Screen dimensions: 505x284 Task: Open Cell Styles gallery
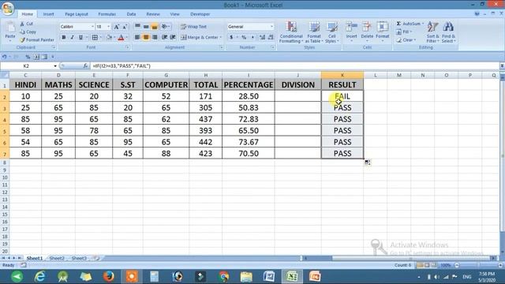(x=331, y=32)
